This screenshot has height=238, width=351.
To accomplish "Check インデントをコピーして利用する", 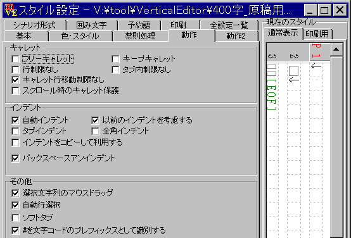I will pos(15,142).
